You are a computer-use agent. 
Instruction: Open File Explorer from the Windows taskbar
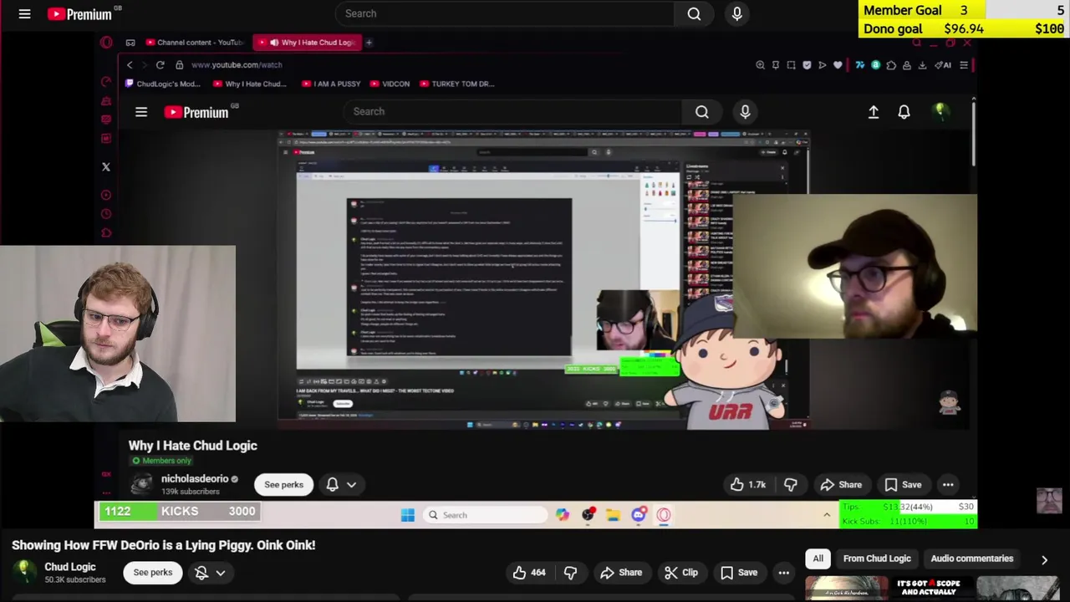614,515
